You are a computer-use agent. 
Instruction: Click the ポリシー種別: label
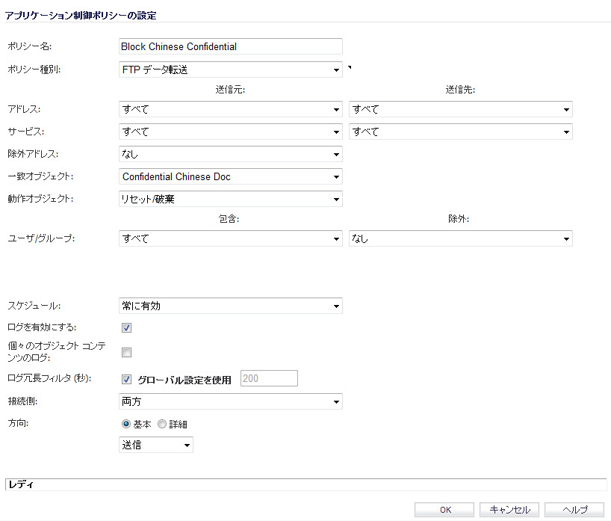(x=34, y=70)
